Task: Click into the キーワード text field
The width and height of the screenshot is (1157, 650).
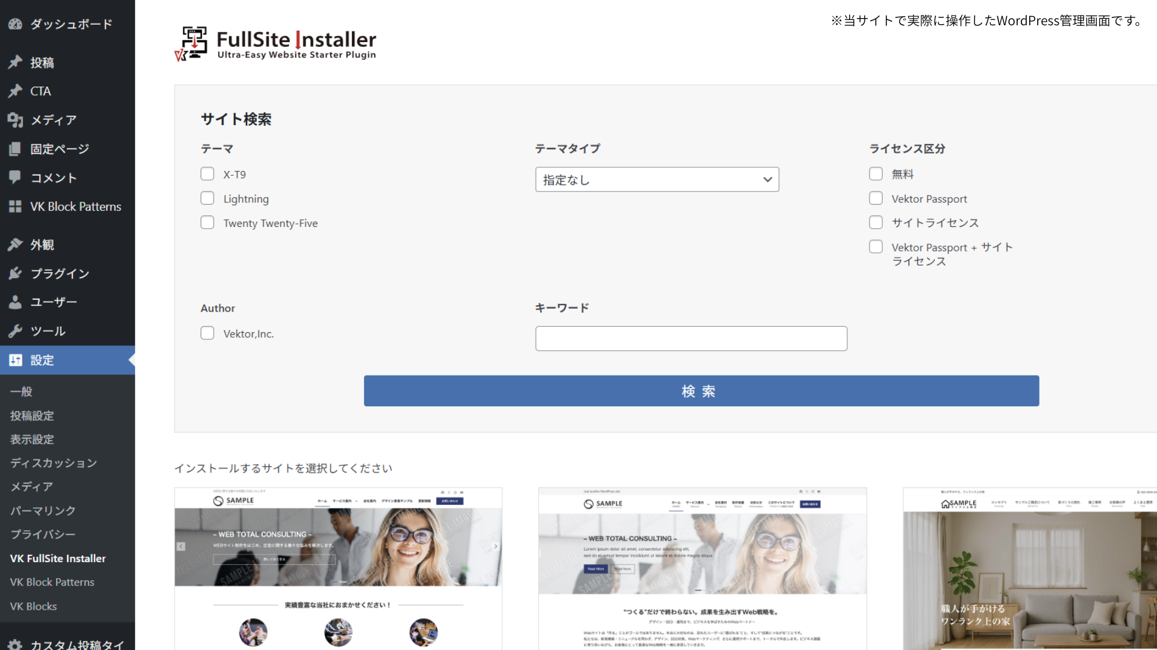Action: (x=691, y=338)
